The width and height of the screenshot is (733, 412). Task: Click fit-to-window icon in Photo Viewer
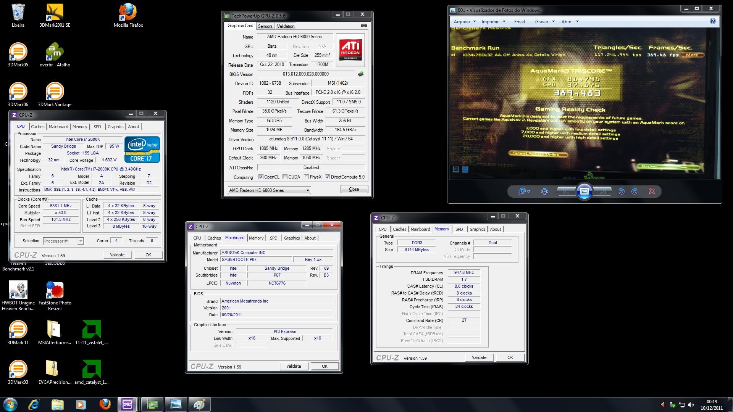(545, 191)
